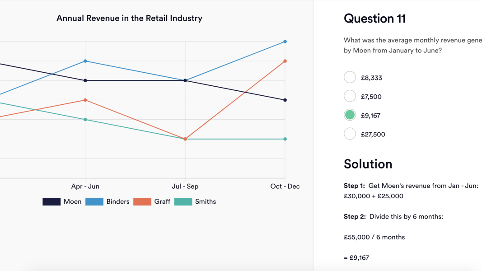
Task: Click the £27,500 answer label
Action: point(373,134)
